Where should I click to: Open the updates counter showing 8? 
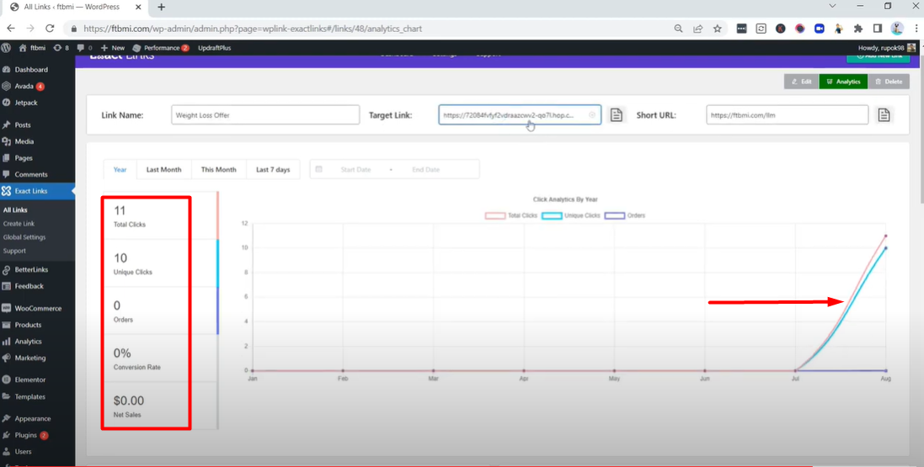coord(61,48)
